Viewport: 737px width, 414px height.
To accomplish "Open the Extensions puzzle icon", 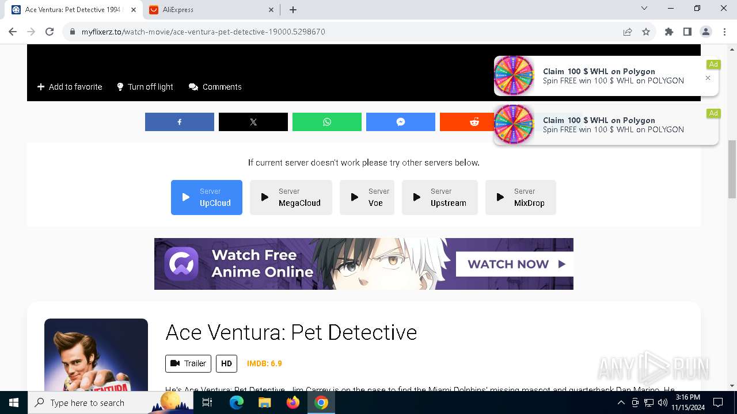I will click(x=669, y=32).
